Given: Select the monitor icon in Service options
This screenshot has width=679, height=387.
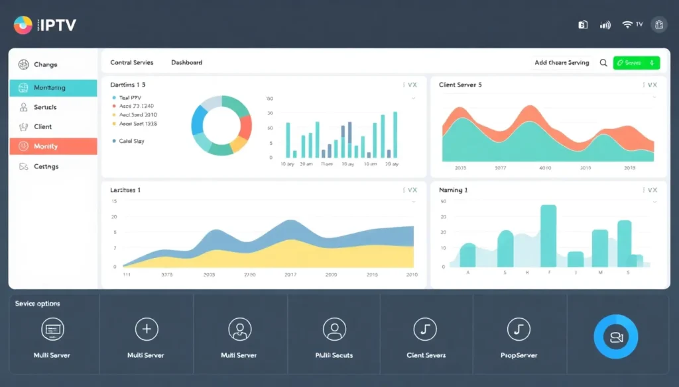Looking at the screenshot, I should click(x=52, y=329).
